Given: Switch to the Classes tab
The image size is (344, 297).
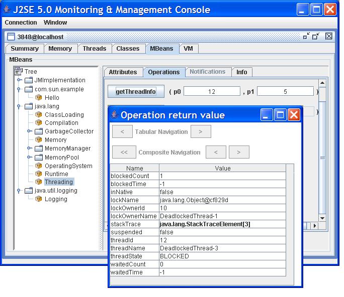Looking at the screenshot, I should pos(128,49).
